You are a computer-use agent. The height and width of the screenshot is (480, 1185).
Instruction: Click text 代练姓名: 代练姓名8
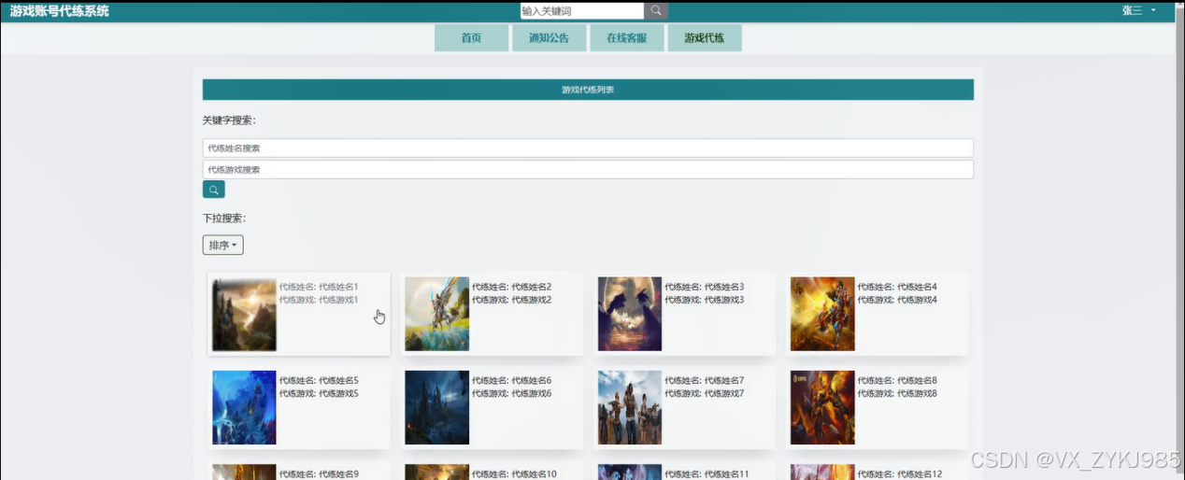[897, 380]
